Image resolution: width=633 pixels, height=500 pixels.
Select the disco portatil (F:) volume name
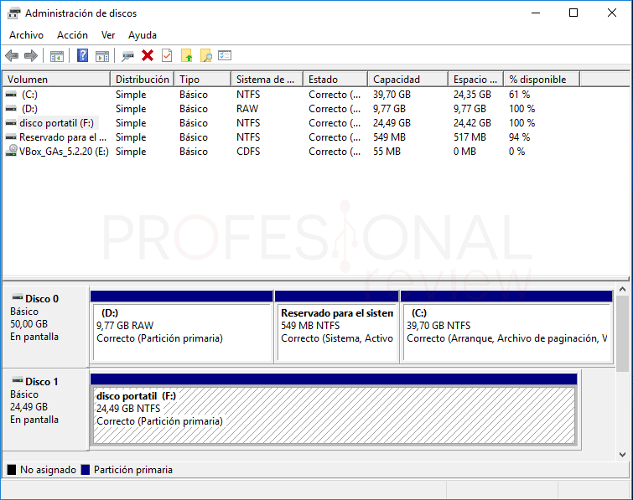56,123
